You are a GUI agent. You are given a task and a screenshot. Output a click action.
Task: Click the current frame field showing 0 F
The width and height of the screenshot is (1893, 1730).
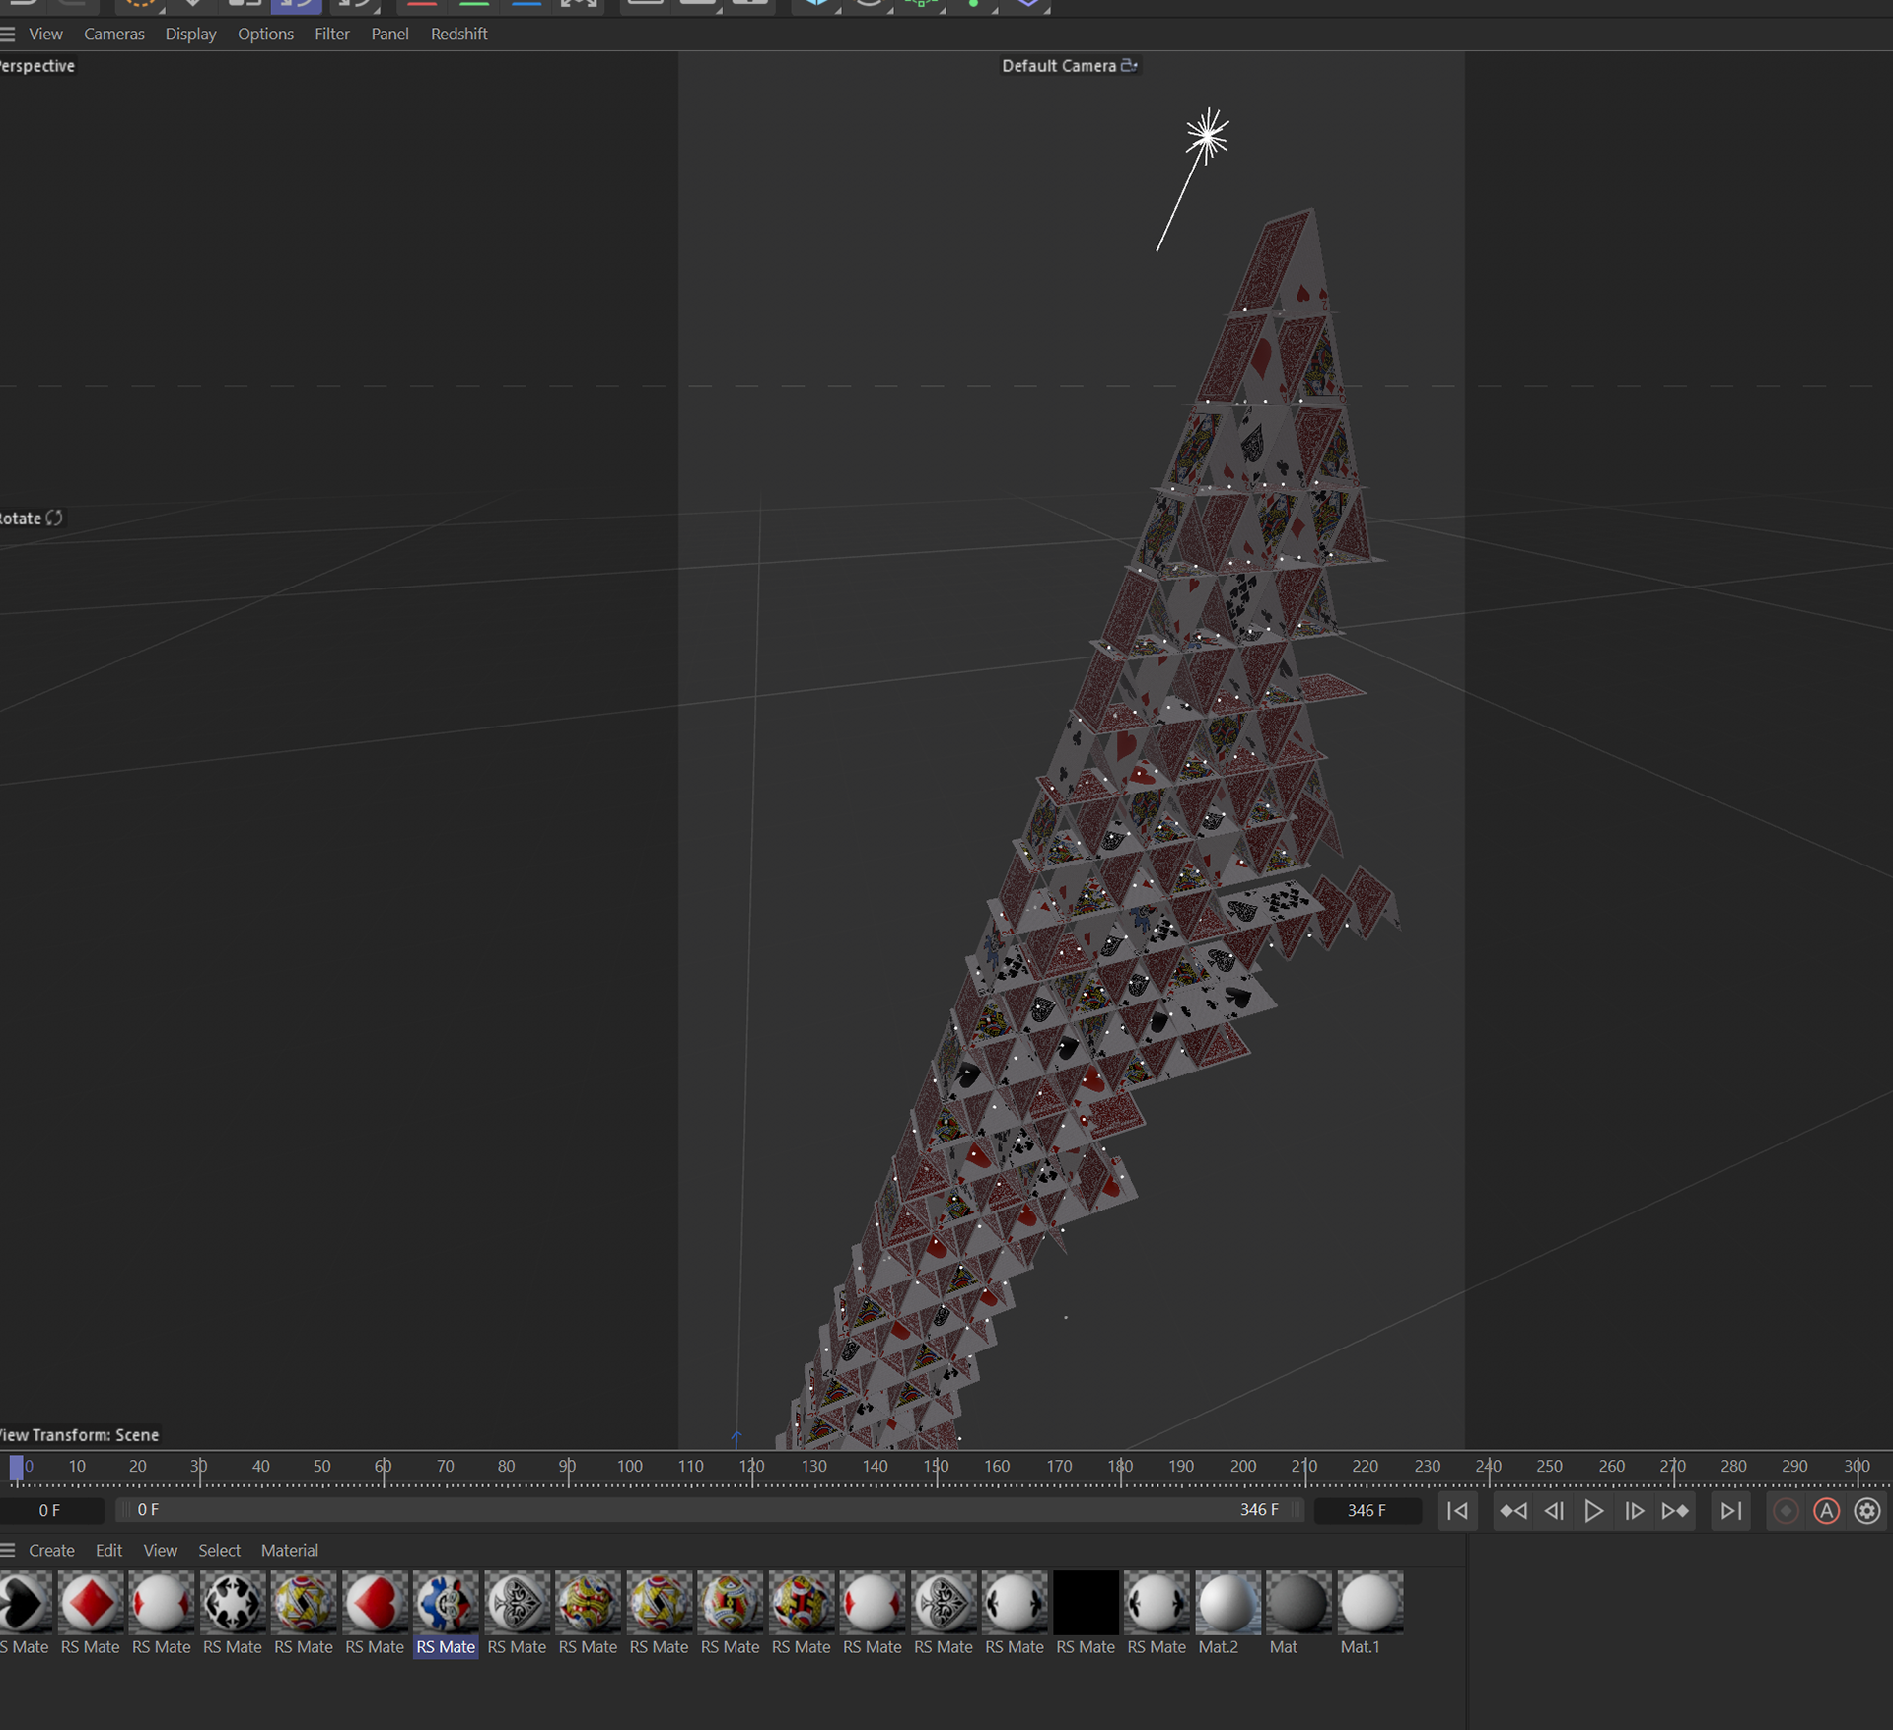[50, 1510]
